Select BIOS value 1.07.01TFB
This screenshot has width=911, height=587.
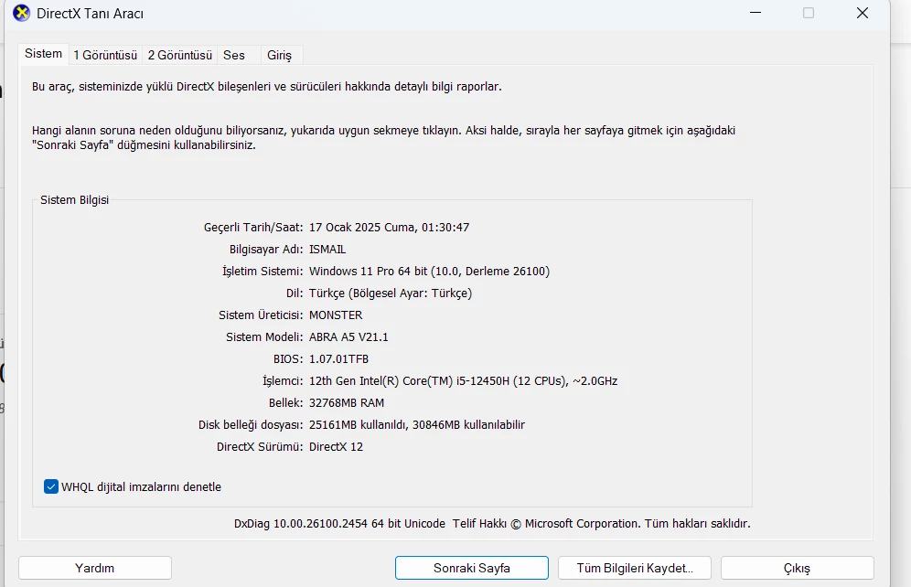click(x=338, y=358)
